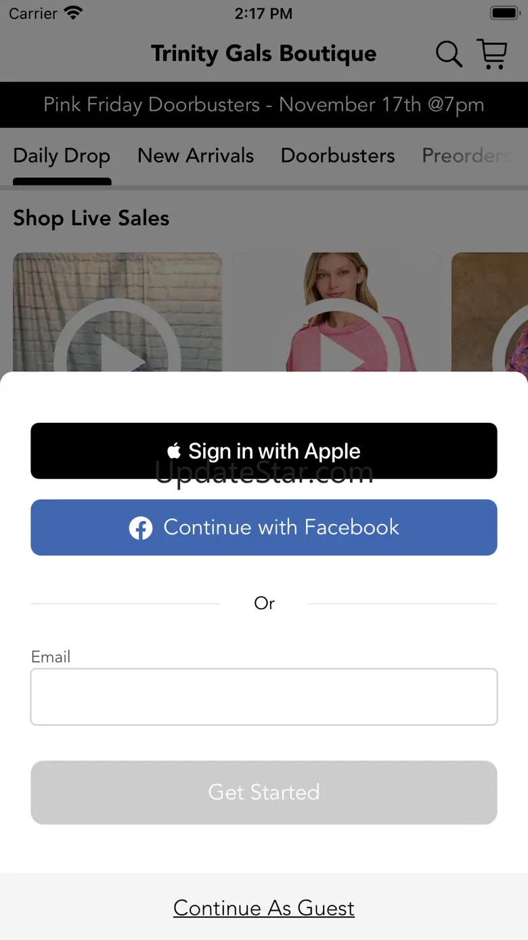Tap the Trinity Gals Boutique title
Image resolution: width=528 pixels, height=940 pixels.
click(x=264, y=54)
